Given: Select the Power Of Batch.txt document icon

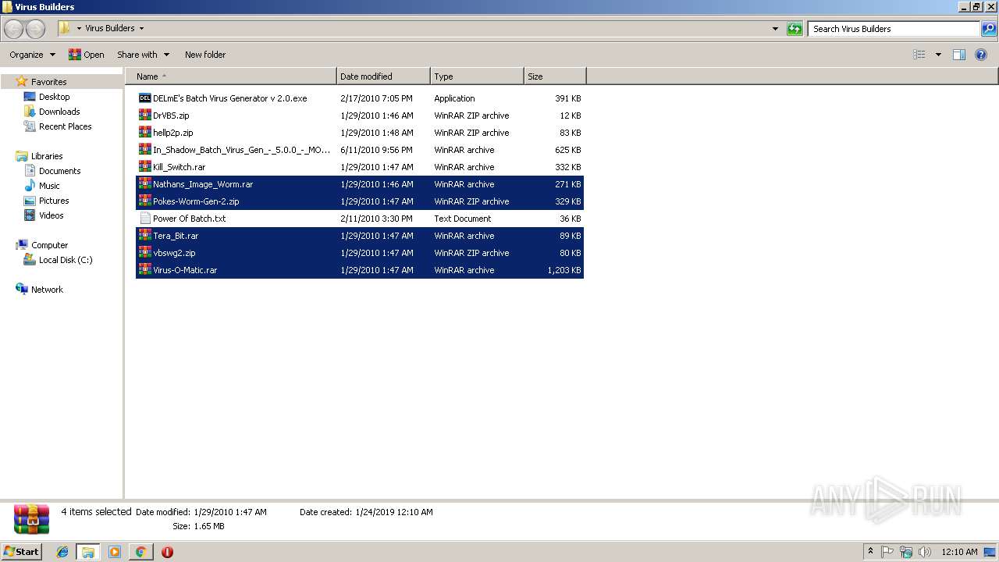Looking at the screenshot, I should (144, 219).
